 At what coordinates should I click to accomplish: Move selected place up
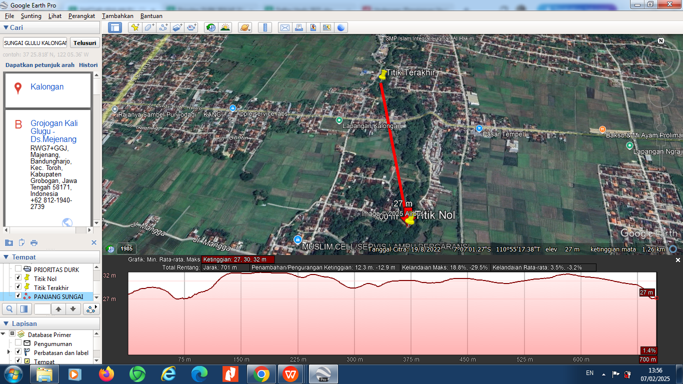point(58,309)
